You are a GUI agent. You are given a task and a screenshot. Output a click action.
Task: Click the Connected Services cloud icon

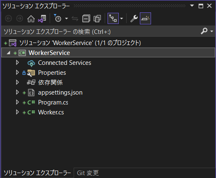pos(31,63)
